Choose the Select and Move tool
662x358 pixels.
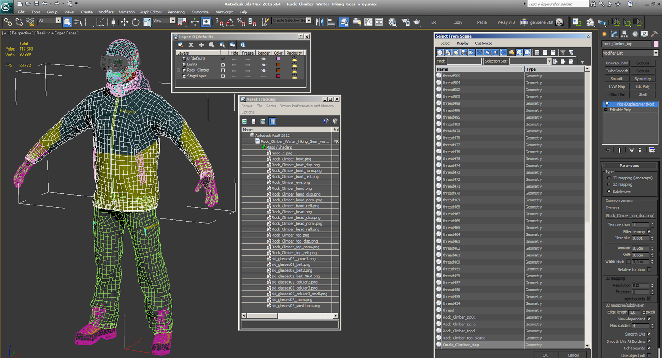click(124, 21)
